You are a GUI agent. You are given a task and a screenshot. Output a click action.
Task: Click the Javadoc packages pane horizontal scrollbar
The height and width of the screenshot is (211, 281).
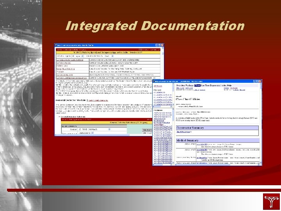[x=163, y=107]
